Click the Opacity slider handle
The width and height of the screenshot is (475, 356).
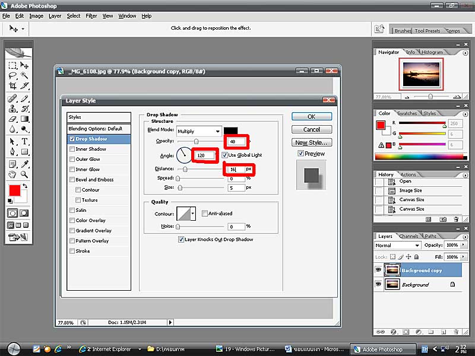(197, 141)
